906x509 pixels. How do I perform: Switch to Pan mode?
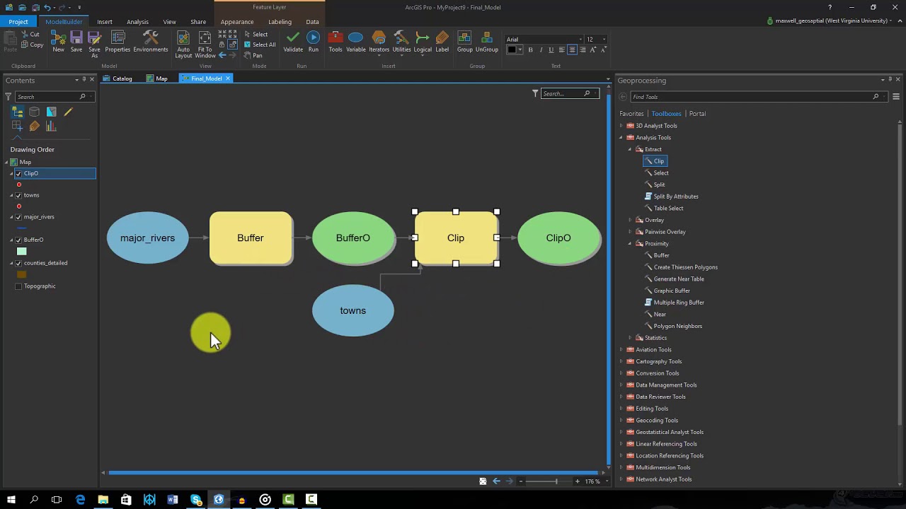point(253,55)
